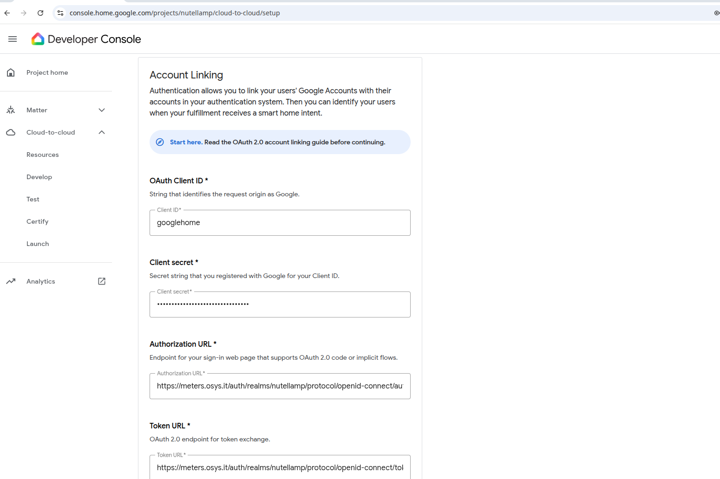This screenshot has width=720, height=479.
Task: Open the Resources sidebar item
Action: point(43,155)
